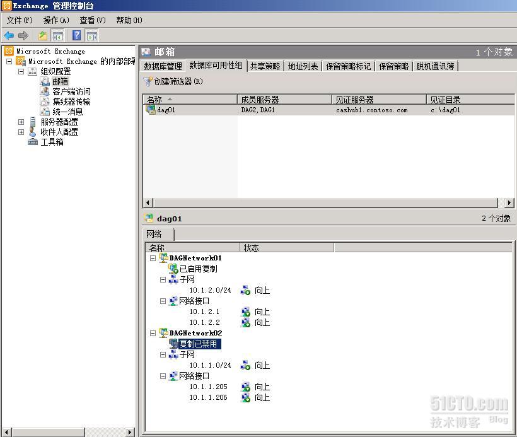Open the 帮助(H) menu

(129, 20)
